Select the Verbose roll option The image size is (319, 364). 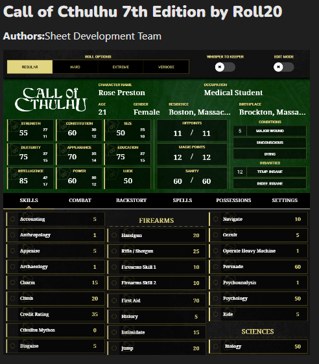pos(166,67)
